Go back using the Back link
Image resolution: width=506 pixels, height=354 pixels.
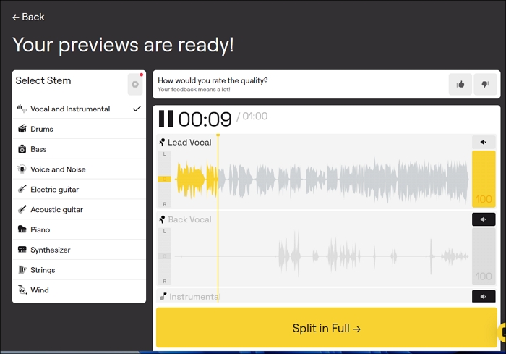pos(28,17)
